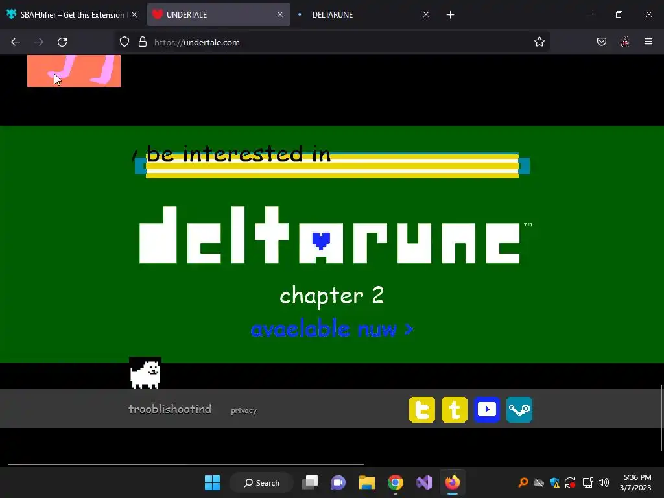Click the cloud tray icon
This screenshot has width=664, height=498.
pyautogui.click(x=539, y=482)
